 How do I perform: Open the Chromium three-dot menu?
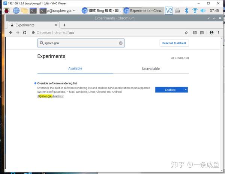pos(219,33)
